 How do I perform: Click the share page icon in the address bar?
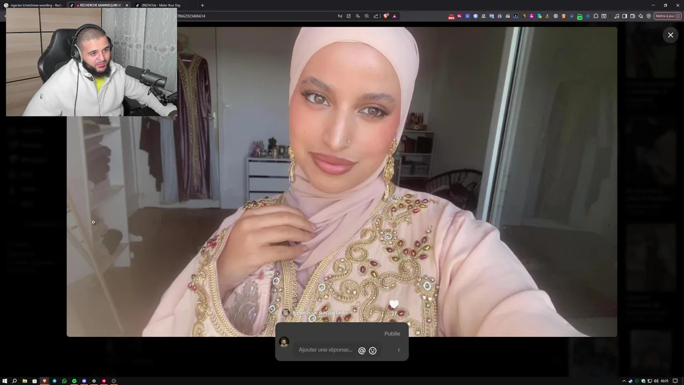376,16
